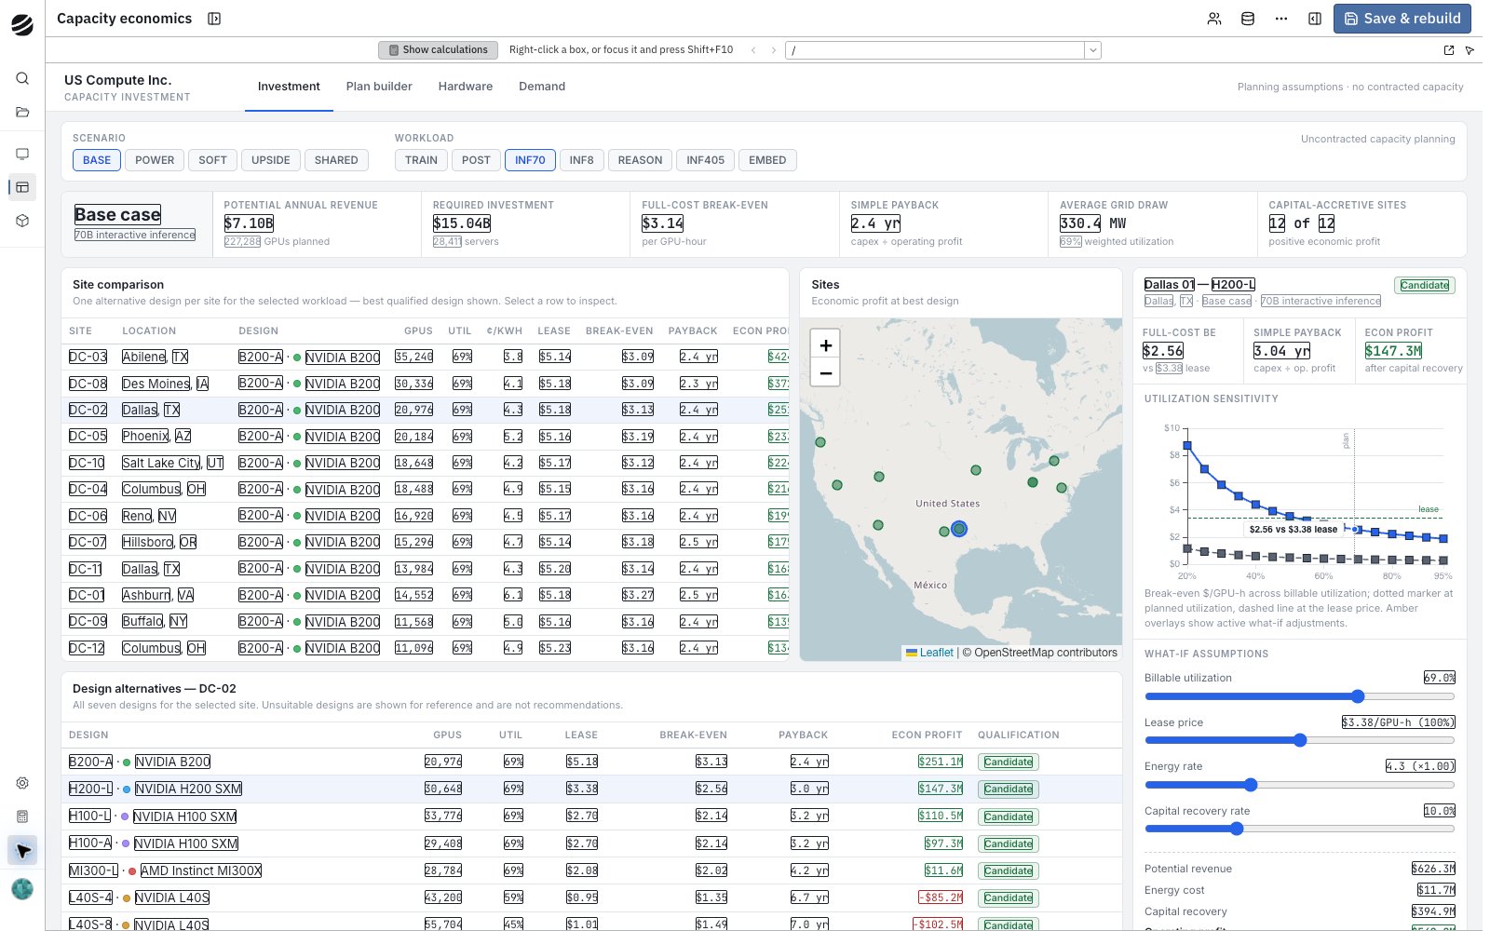
Task: Switch to the Hardware tab
Action: pyautogui.click(x=466, y=87)
